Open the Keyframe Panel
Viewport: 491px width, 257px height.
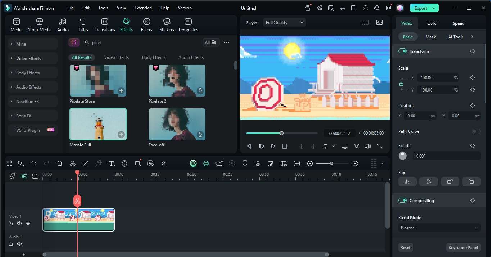[x=463, y=248]
